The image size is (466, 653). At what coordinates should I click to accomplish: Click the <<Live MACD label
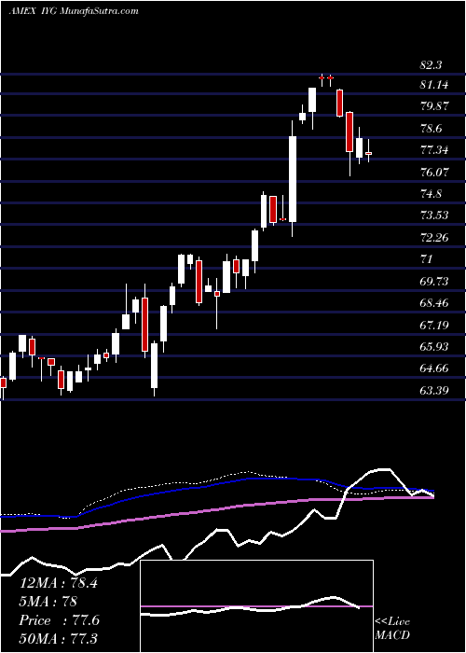(392, 629)
